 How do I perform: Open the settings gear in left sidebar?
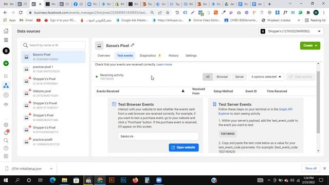point(6,125)
